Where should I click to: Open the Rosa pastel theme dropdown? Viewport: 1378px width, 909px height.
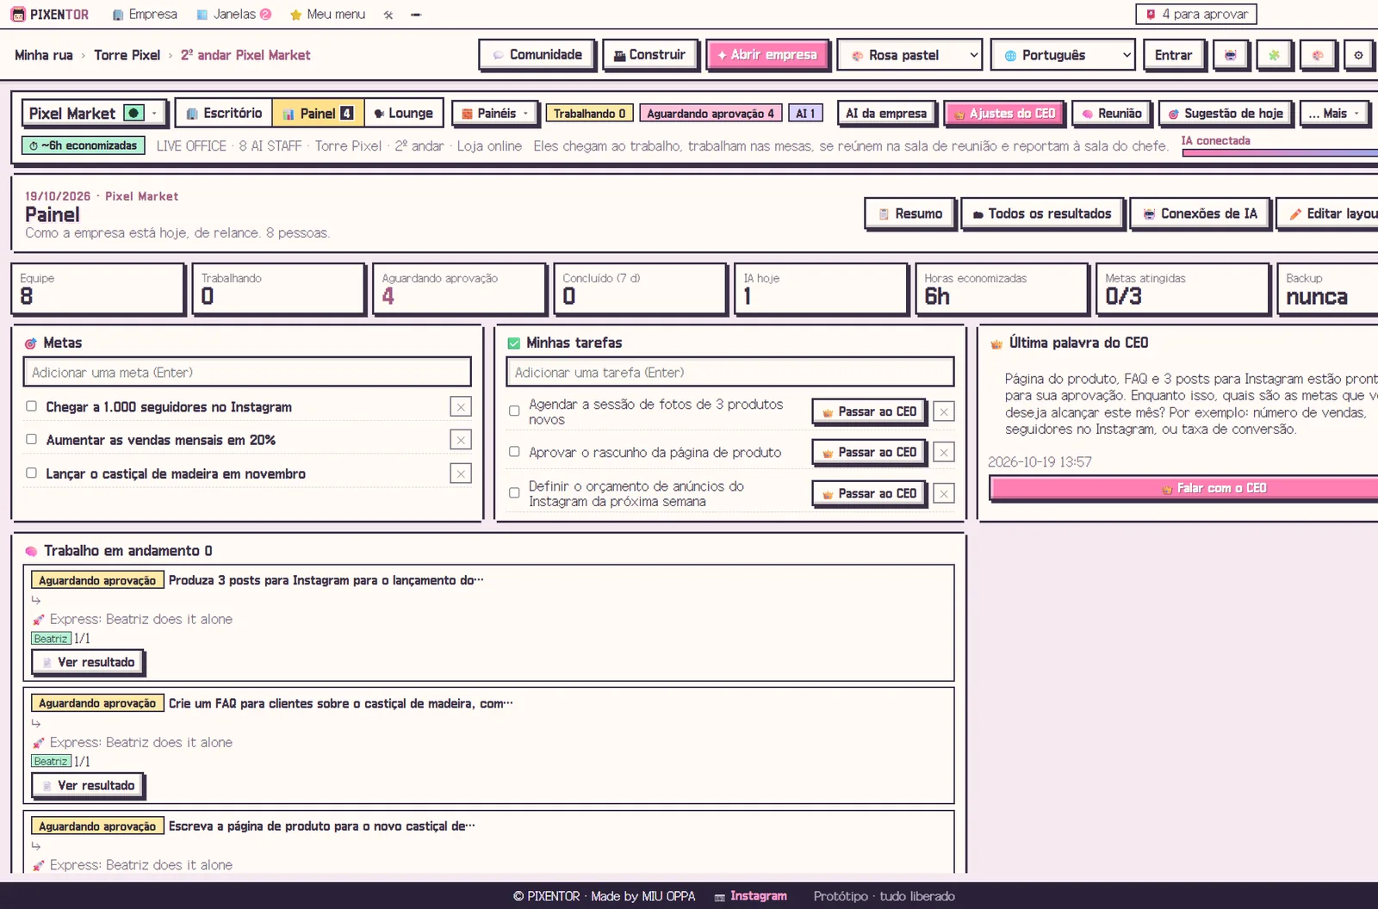click(909, 55)
